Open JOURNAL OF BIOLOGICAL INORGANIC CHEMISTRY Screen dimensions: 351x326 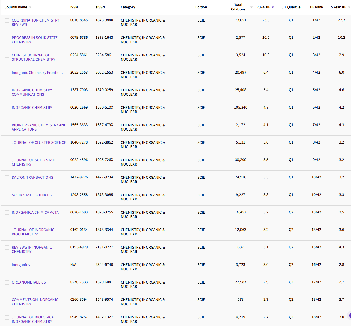click(x=34, y=319)
